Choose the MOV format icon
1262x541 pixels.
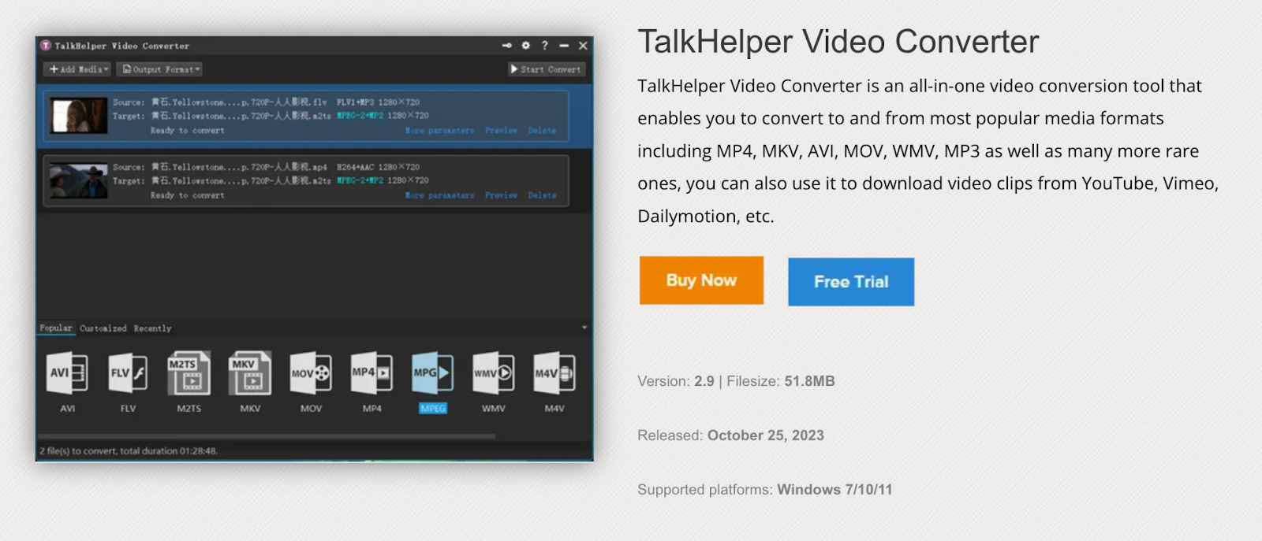pyautogui.click(x=311, y=373)
